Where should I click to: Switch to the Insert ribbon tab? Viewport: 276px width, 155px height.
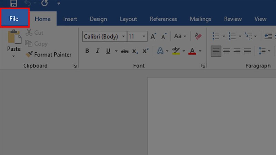coord(70,19)
